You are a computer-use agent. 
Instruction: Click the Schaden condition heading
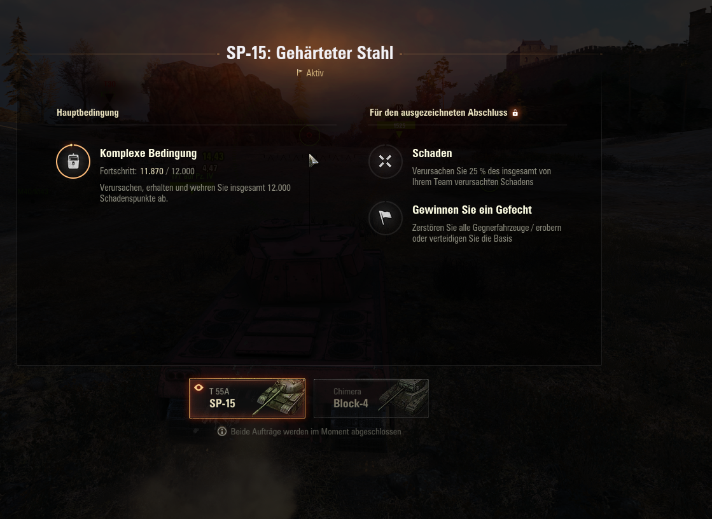point(432,153)
